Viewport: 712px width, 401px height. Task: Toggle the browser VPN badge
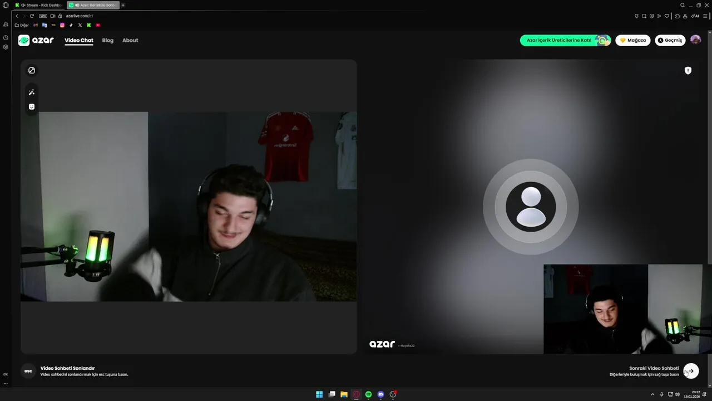pos(43,16)
